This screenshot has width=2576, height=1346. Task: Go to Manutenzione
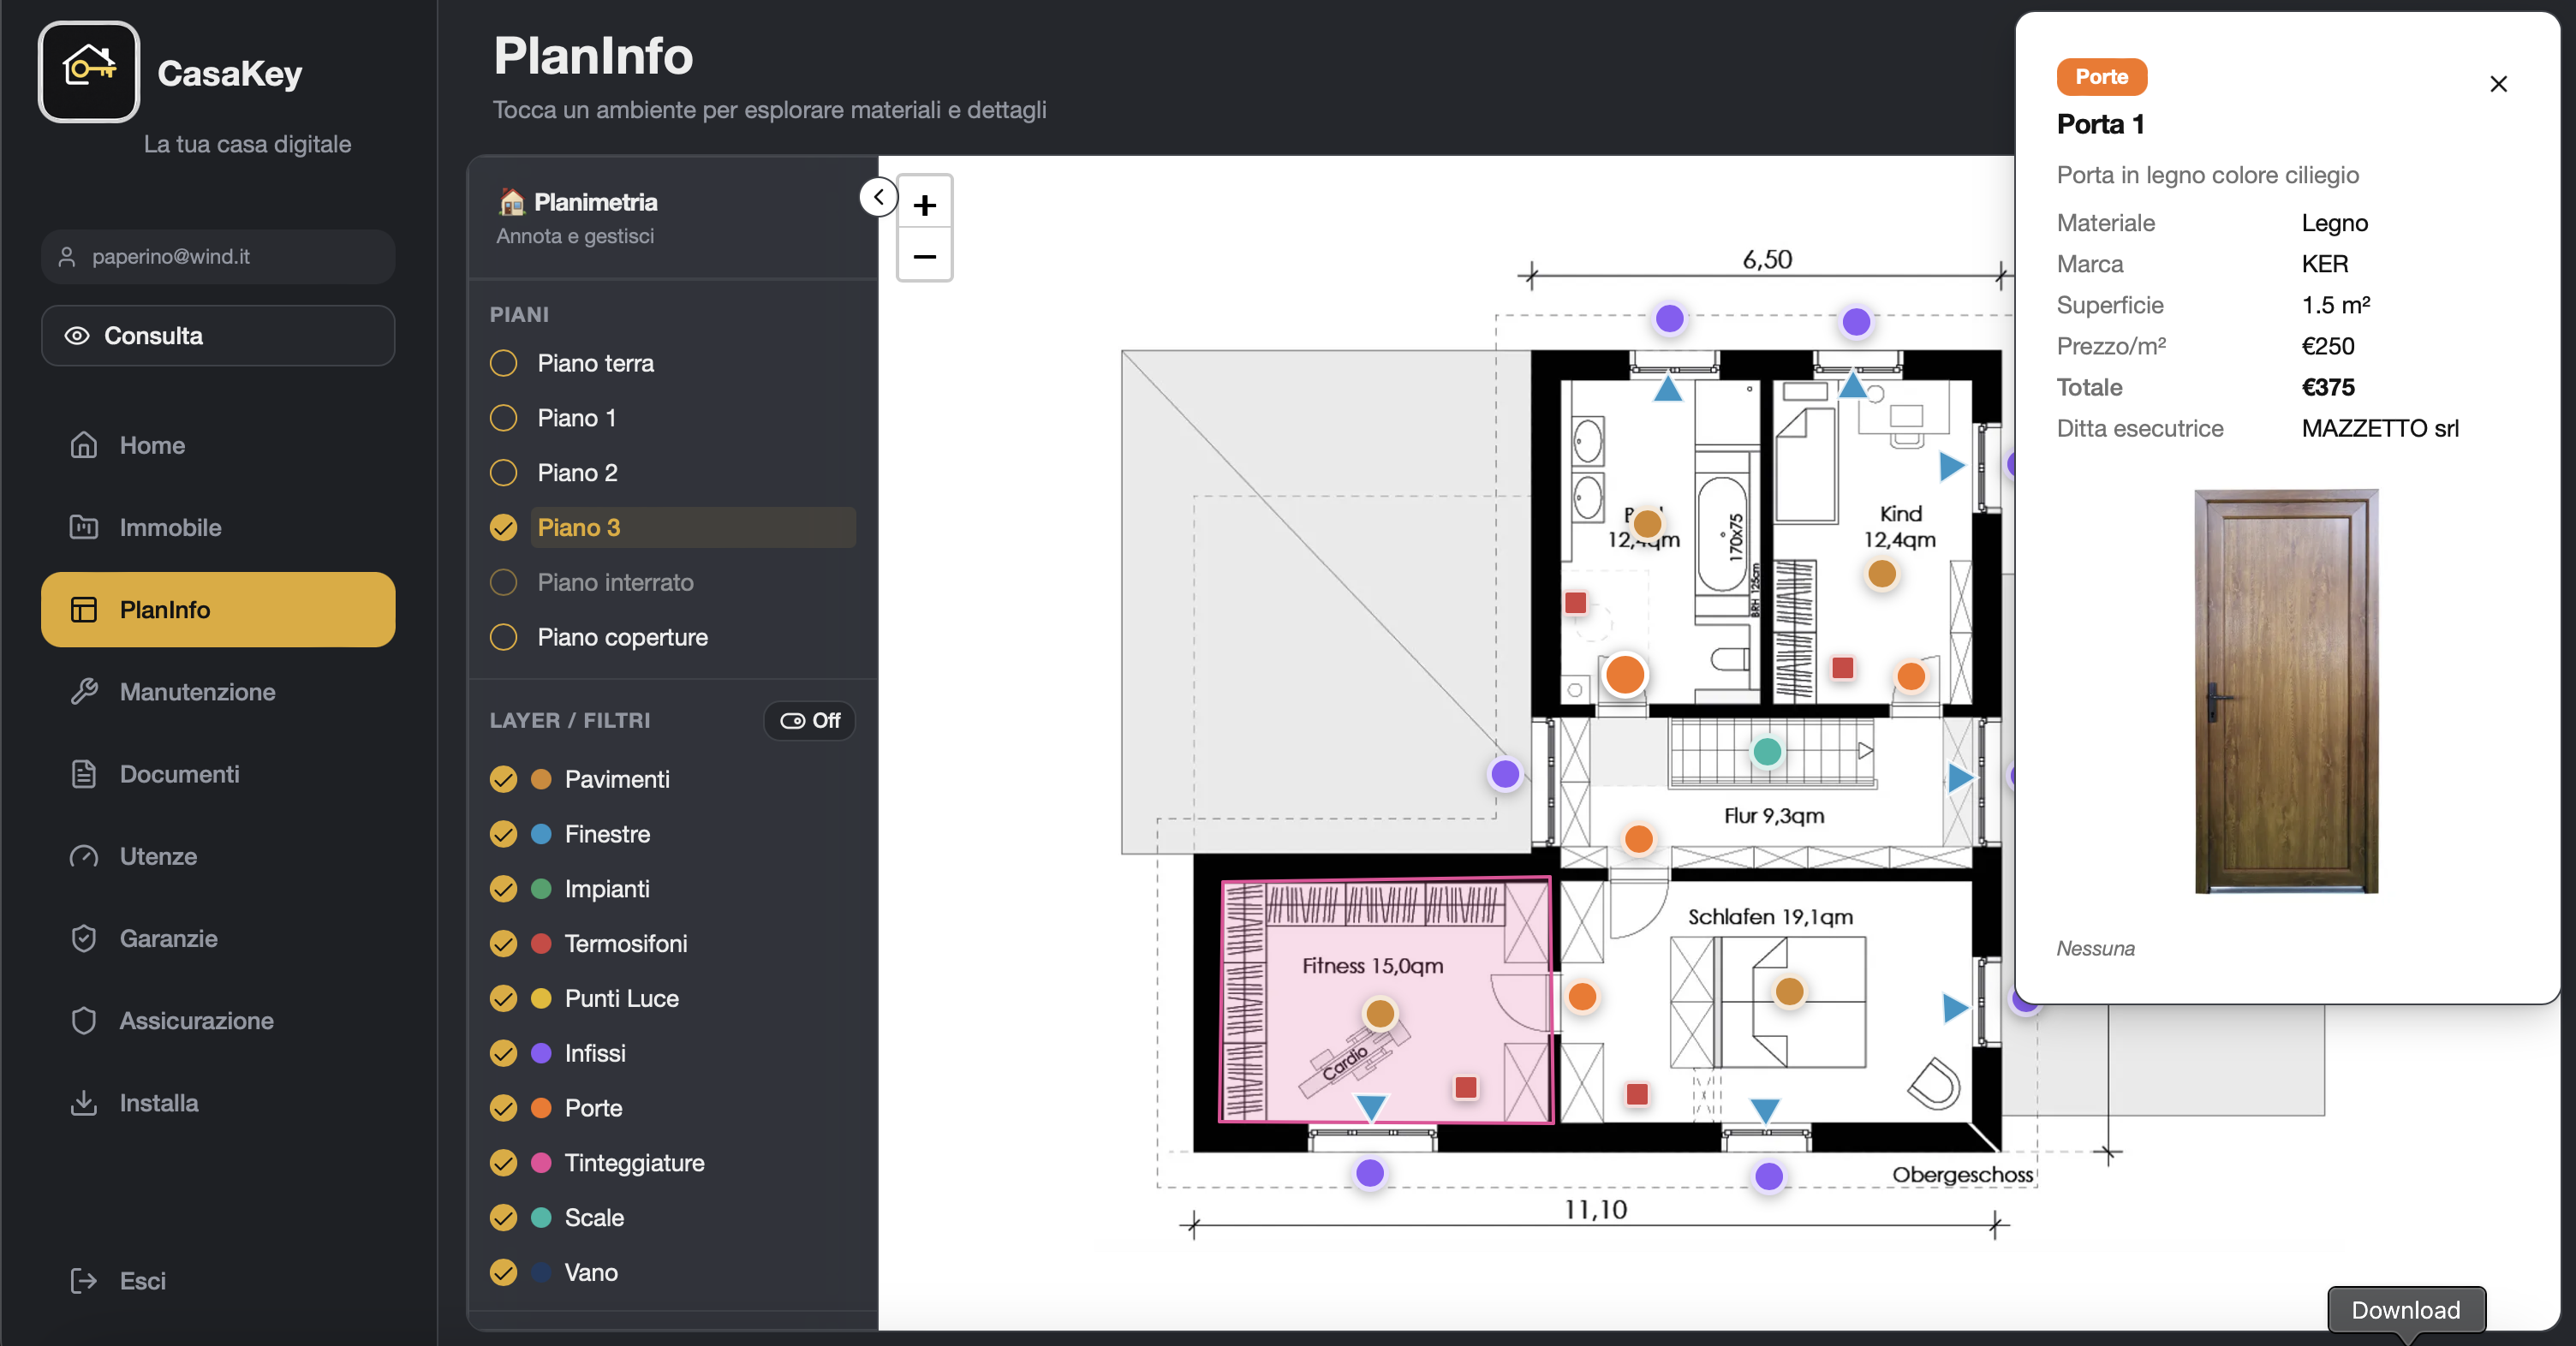coord(218,691)
